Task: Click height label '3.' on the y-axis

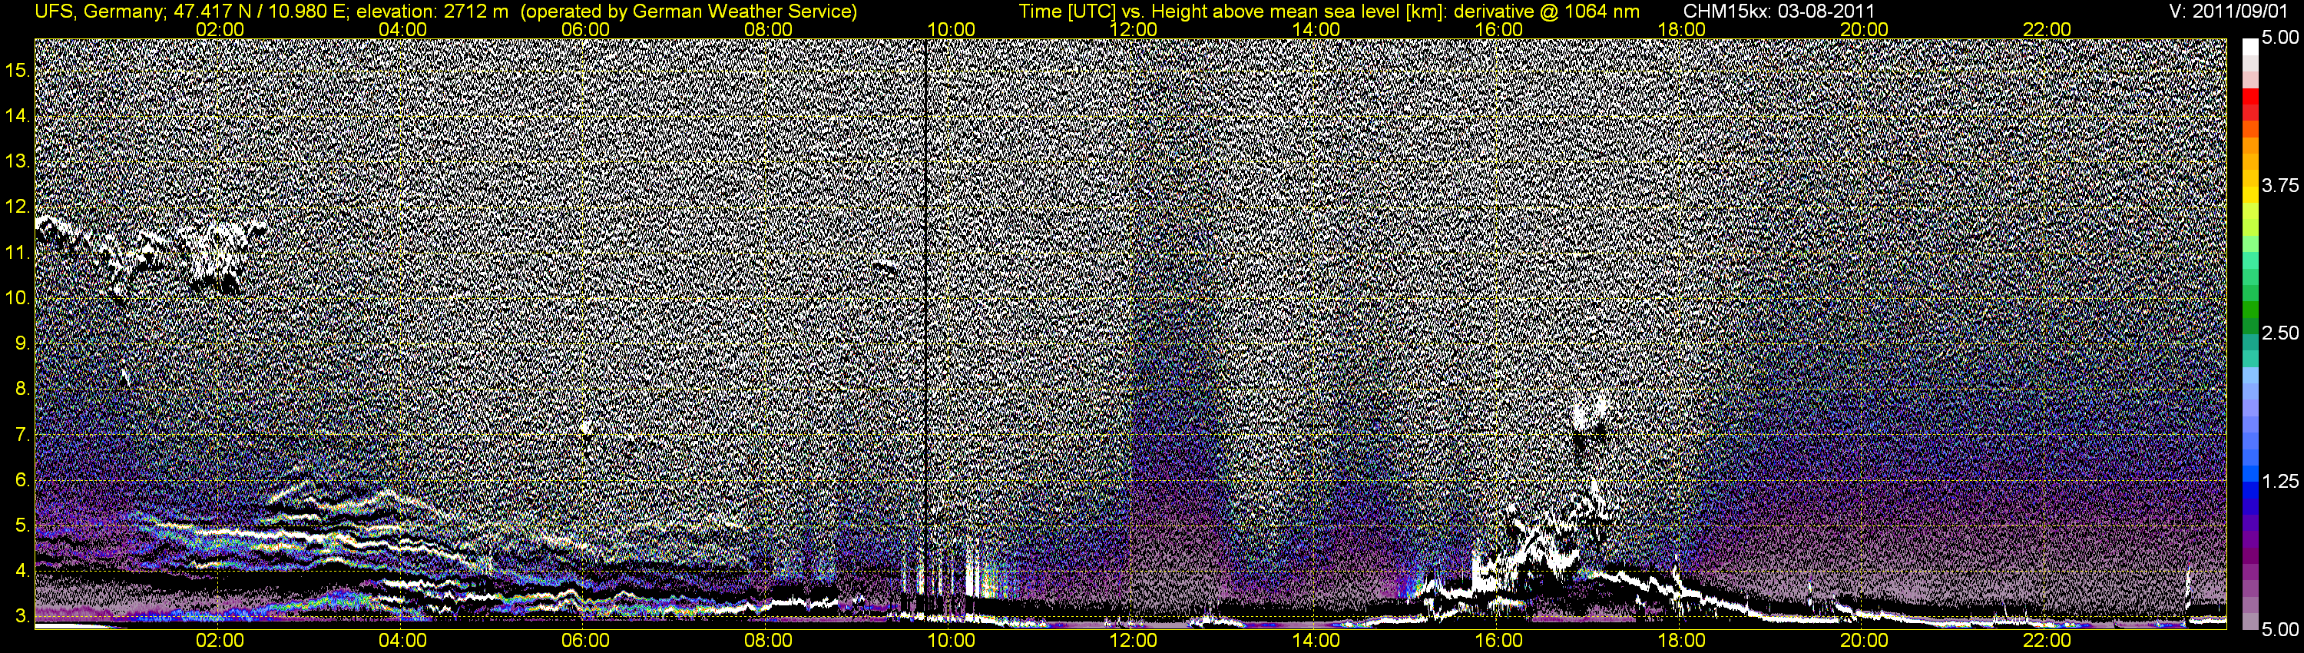Action: [22, 616]
